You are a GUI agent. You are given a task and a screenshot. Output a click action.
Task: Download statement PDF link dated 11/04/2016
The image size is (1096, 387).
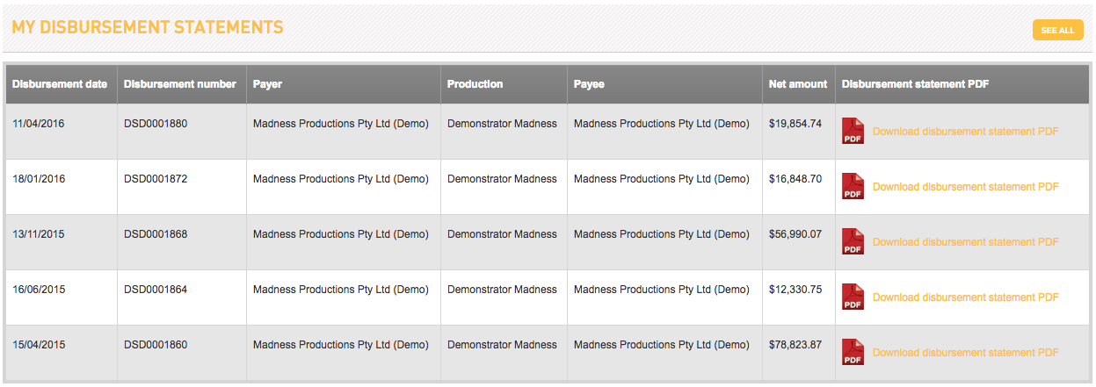click(x=965, y=132)
